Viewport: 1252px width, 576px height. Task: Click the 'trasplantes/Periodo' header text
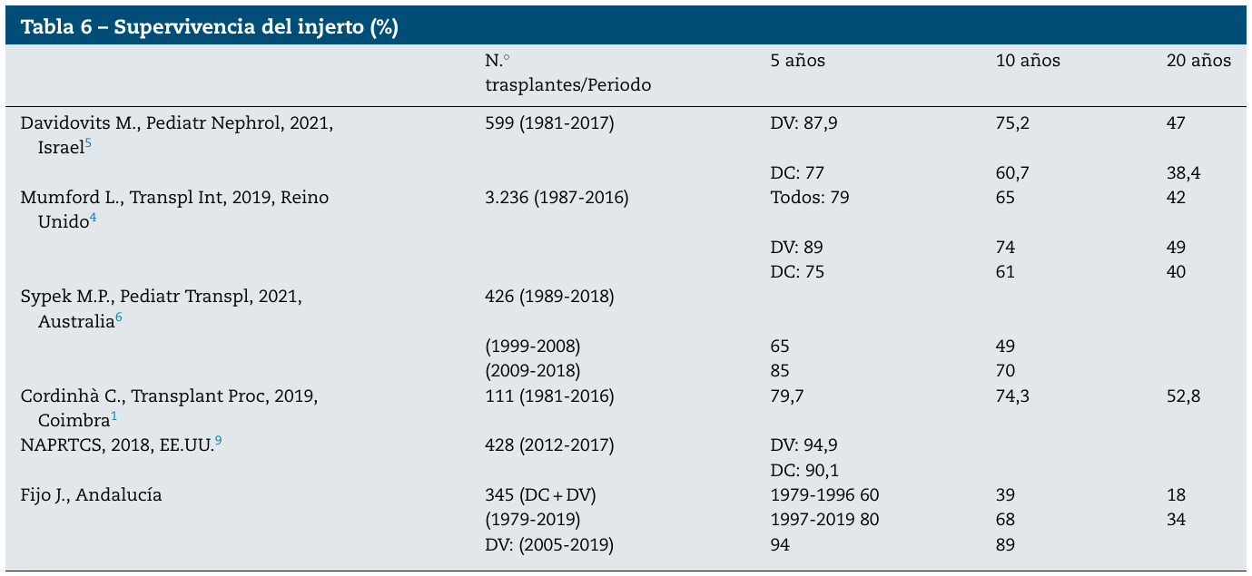tap(568, 84)
